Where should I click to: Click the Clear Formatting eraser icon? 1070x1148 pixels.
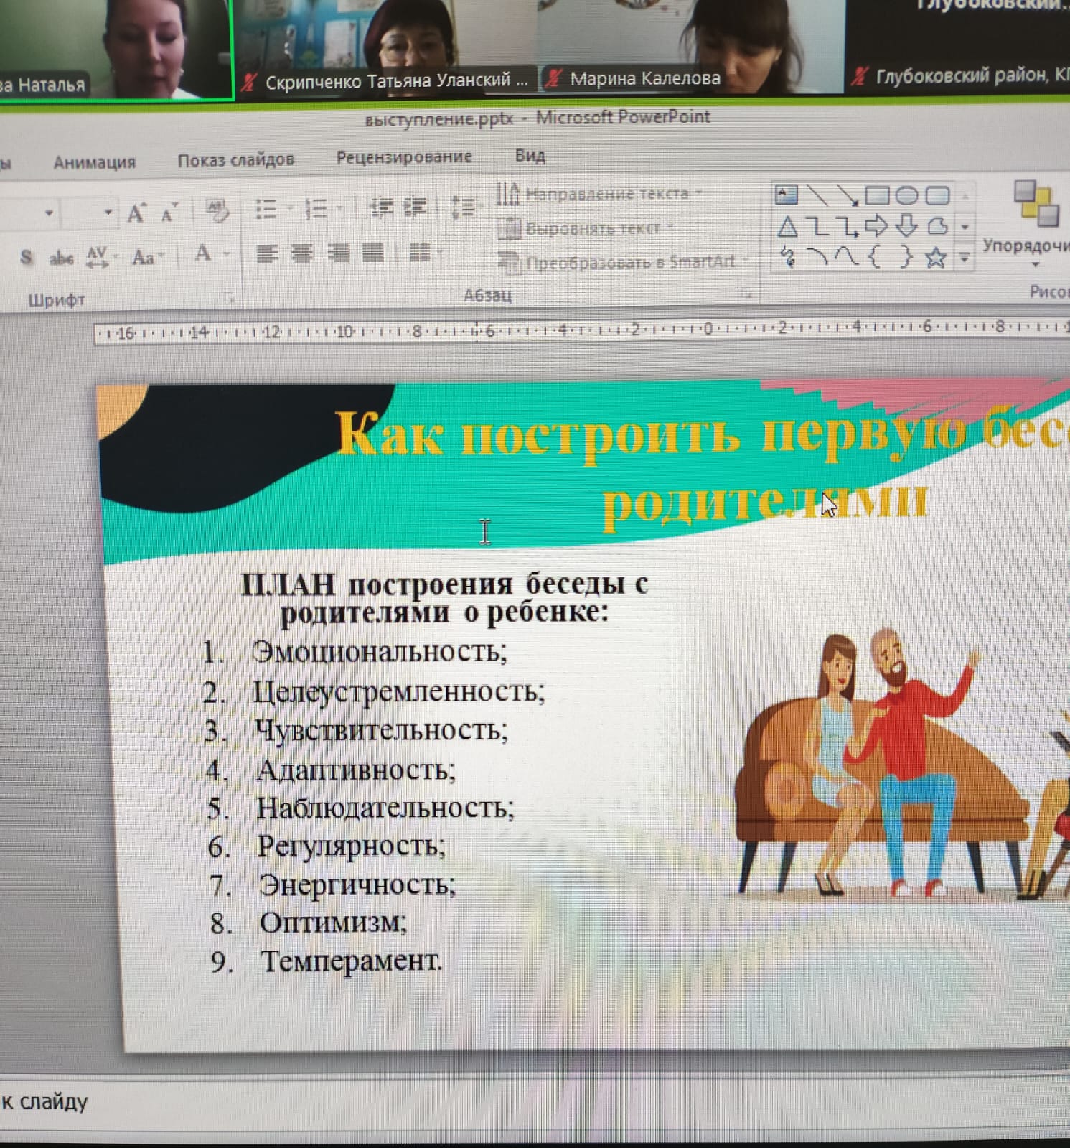pos(217,210)
